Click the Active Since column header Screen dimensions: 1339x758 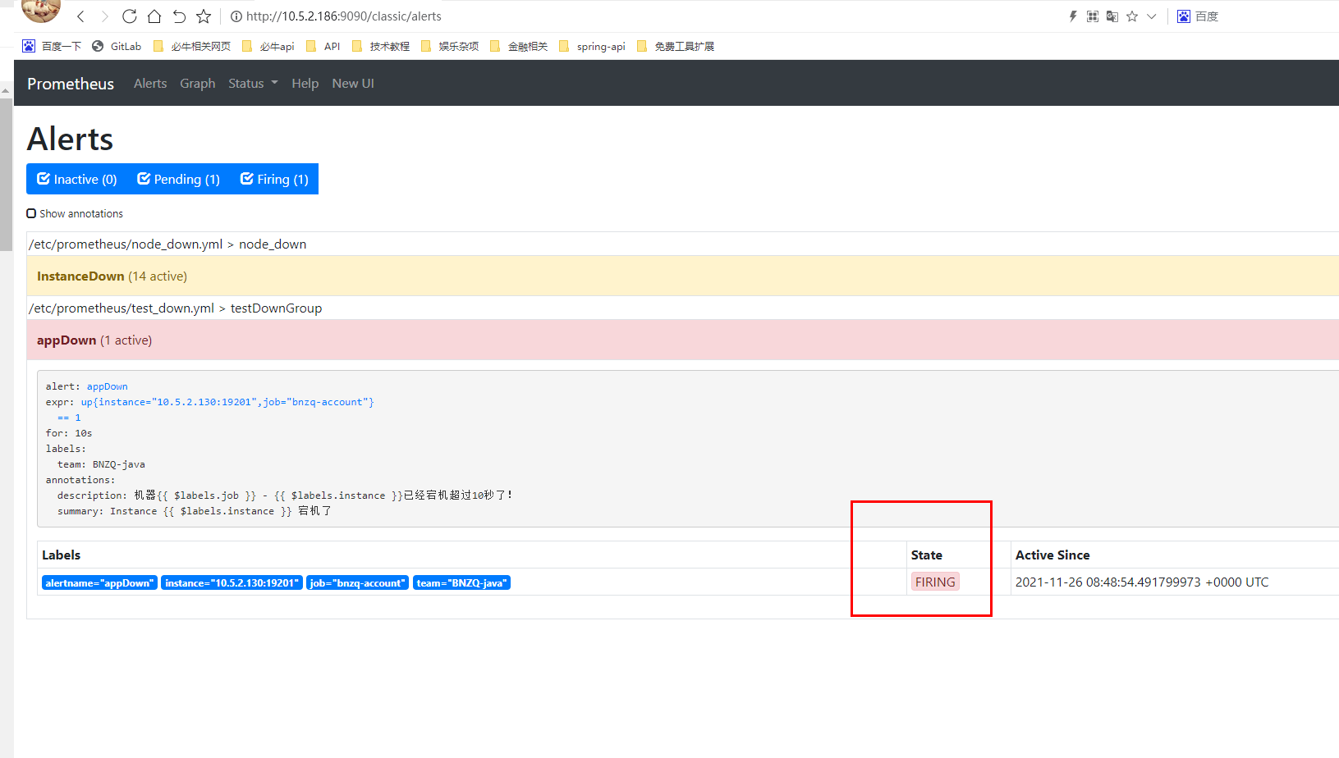pyautogui.click(x=1052, y=555)
